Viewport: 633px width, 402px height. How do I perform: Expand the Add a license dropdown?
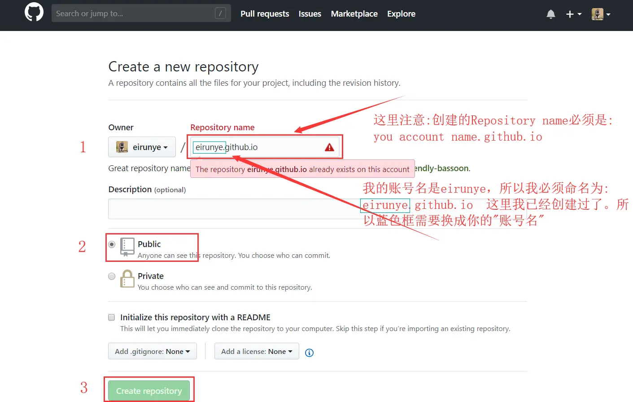click(257, 351)
